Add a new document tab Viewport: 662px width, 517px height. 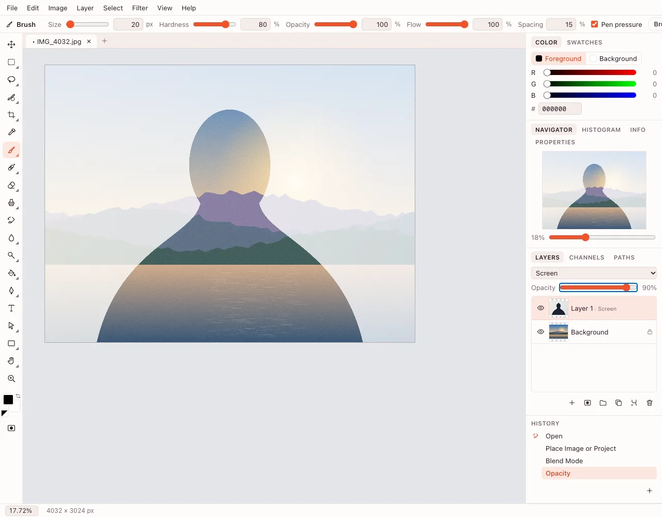point(104,41)
